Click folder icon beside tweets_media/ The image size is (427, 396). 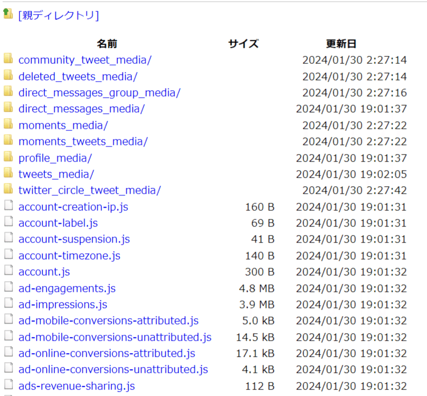pos(8,172)
